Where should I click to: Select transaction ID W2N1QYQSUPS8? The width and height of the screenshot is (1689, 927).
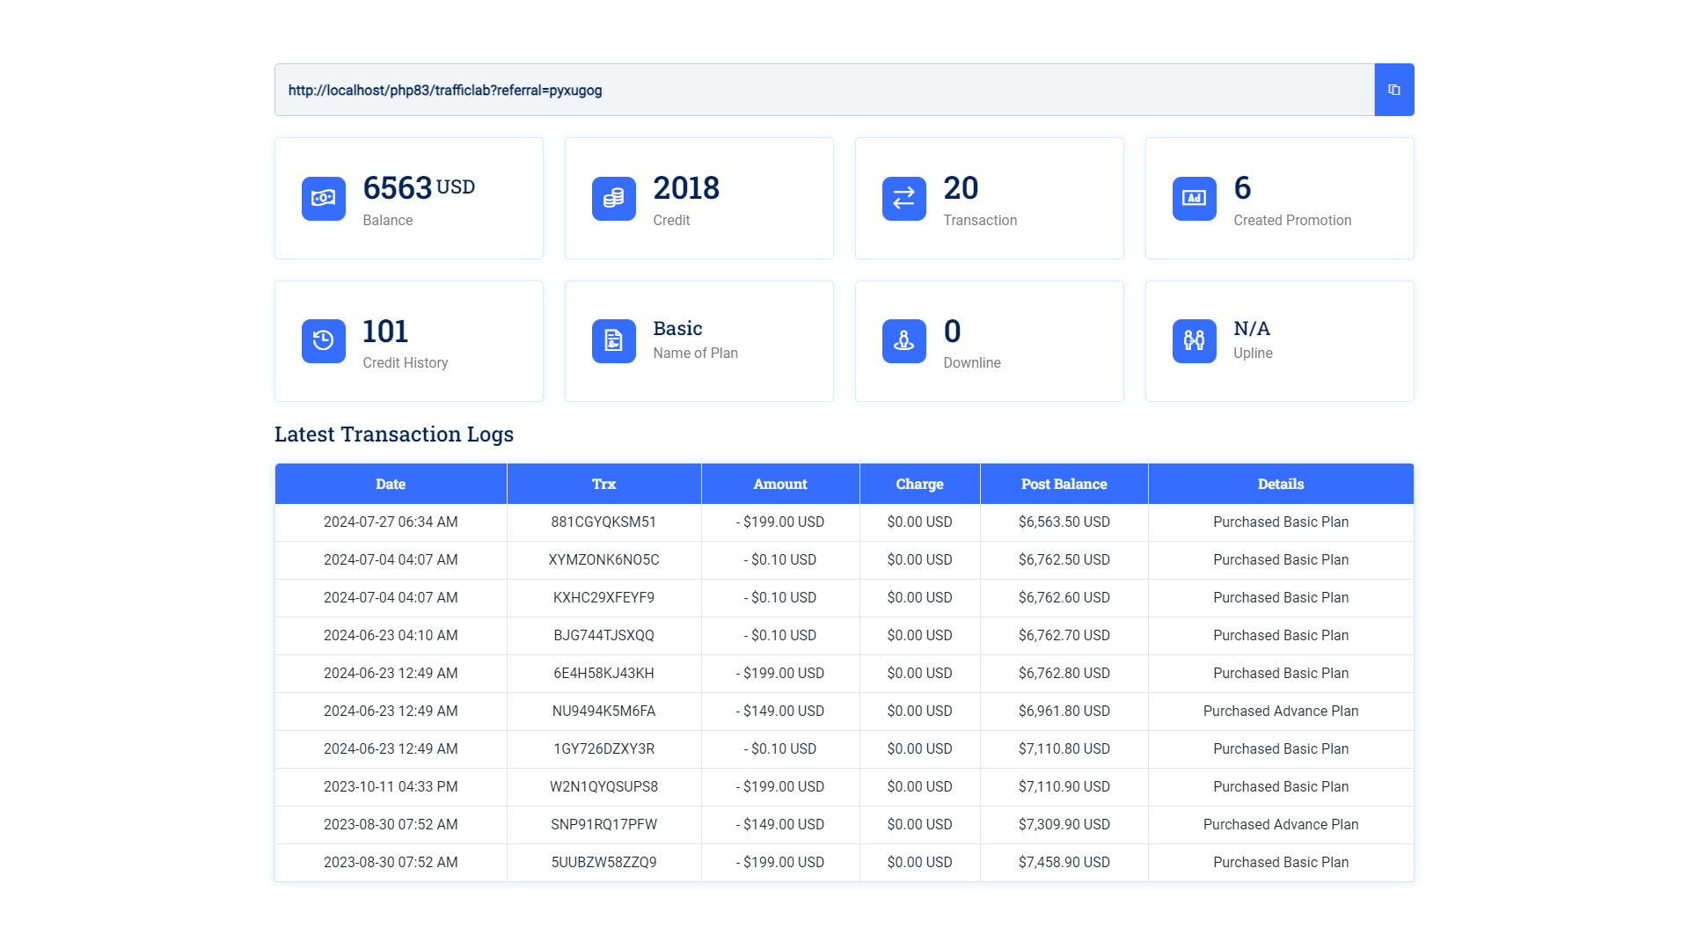click(x=604, y=787)
